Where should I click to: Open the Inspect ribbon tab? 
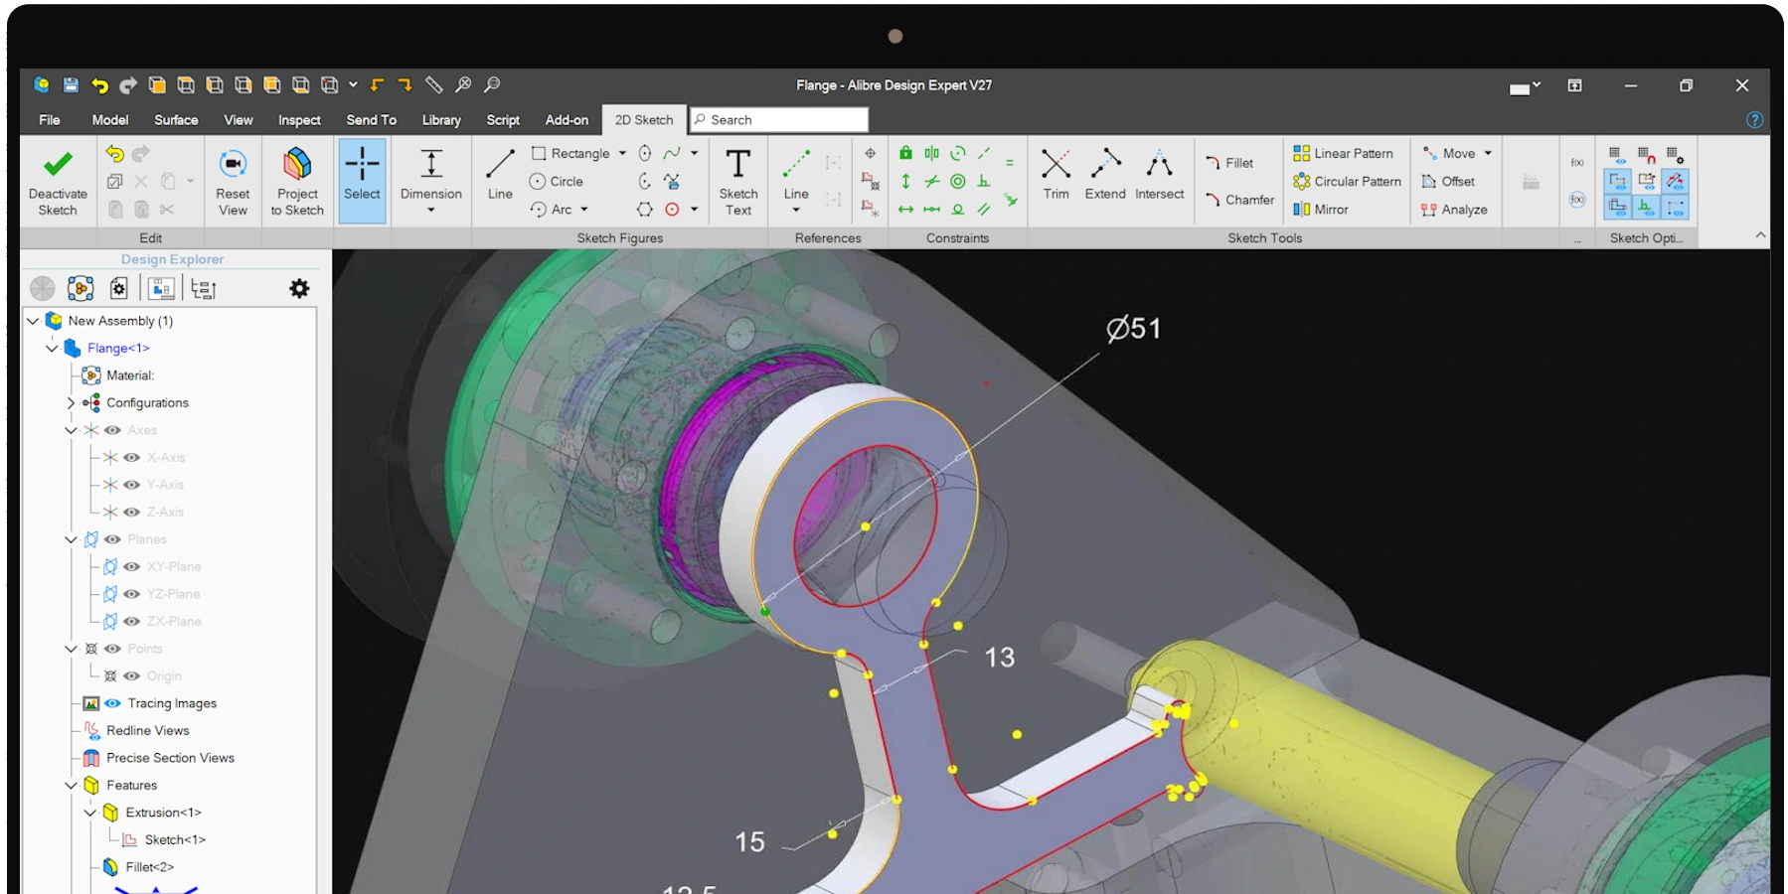pyautogui.click(x=299, y=120)
